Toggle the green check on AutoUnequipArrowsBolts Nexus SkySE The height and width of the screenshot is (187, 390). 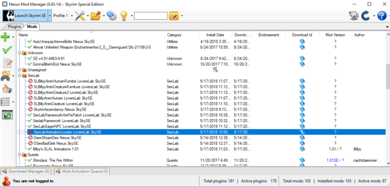(30, 42)
